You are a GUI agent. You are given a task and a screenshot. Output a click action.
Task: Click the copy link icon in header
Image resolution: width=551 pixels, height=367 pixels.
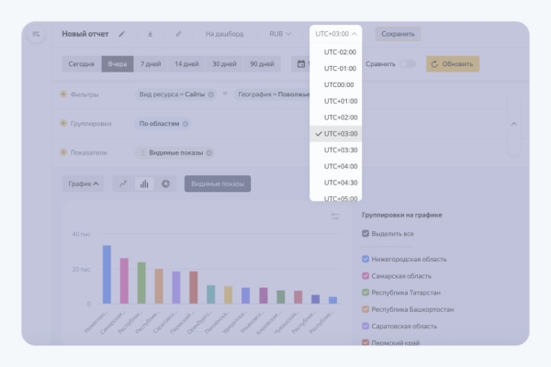(178, 34)
